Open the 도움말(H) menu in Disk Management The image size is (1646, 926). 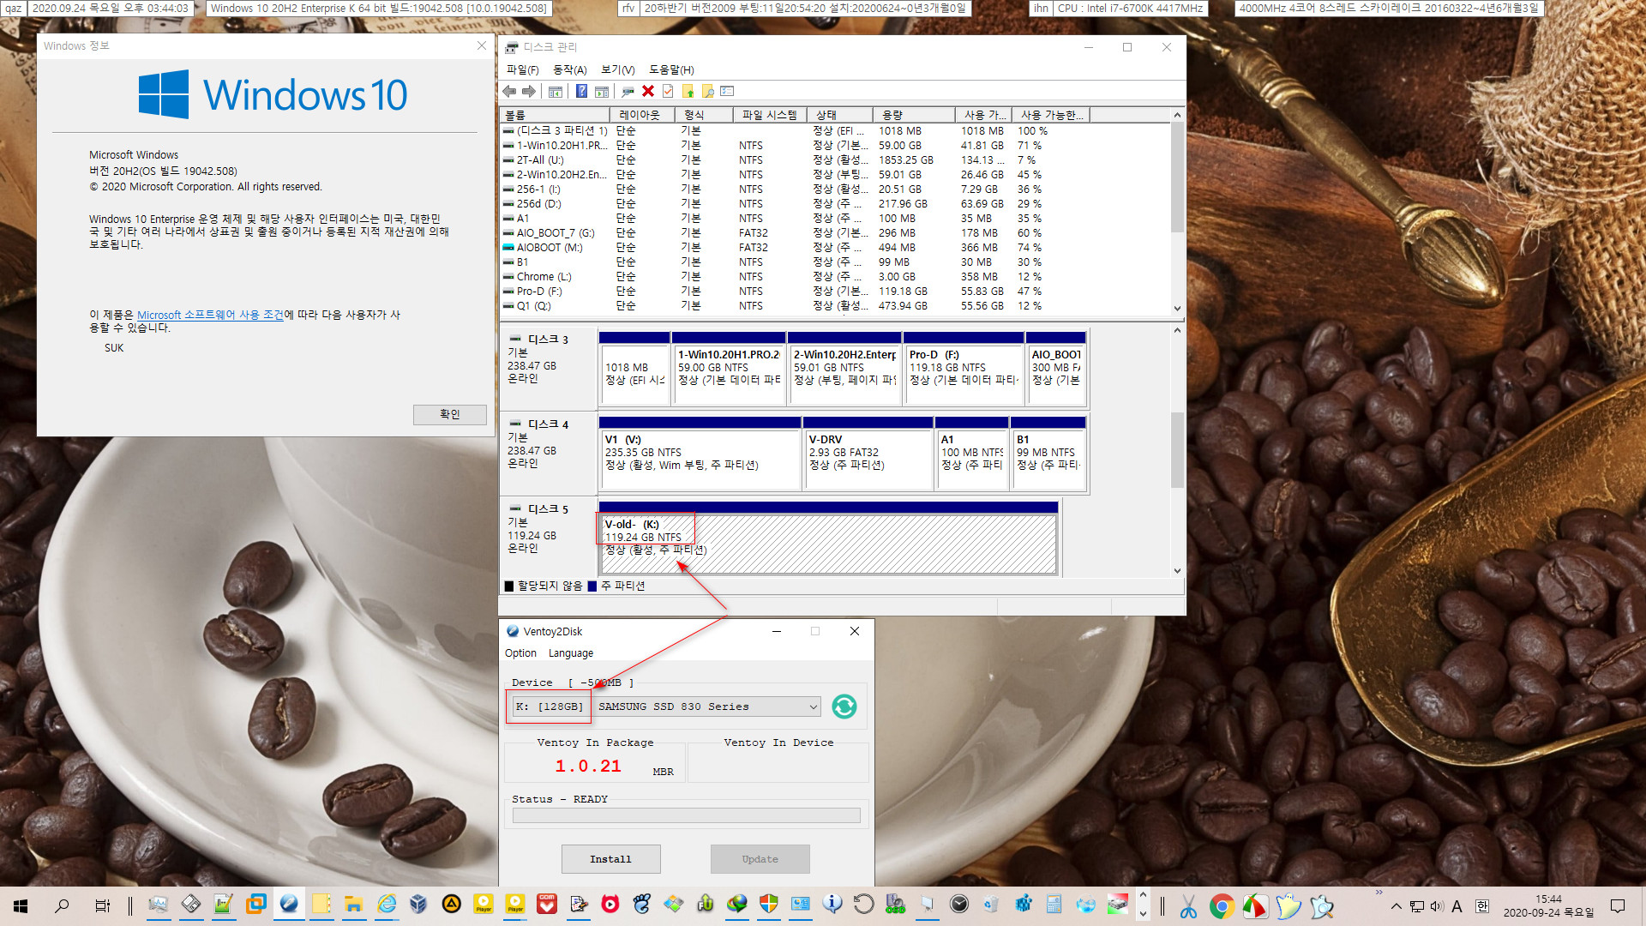[x=671, y=69]
